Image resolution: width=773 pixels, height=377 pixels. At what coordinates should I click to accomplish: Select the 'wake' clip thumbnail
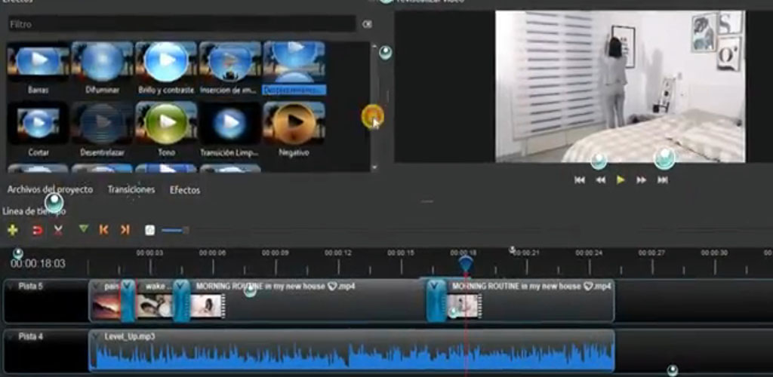(154, 306)
